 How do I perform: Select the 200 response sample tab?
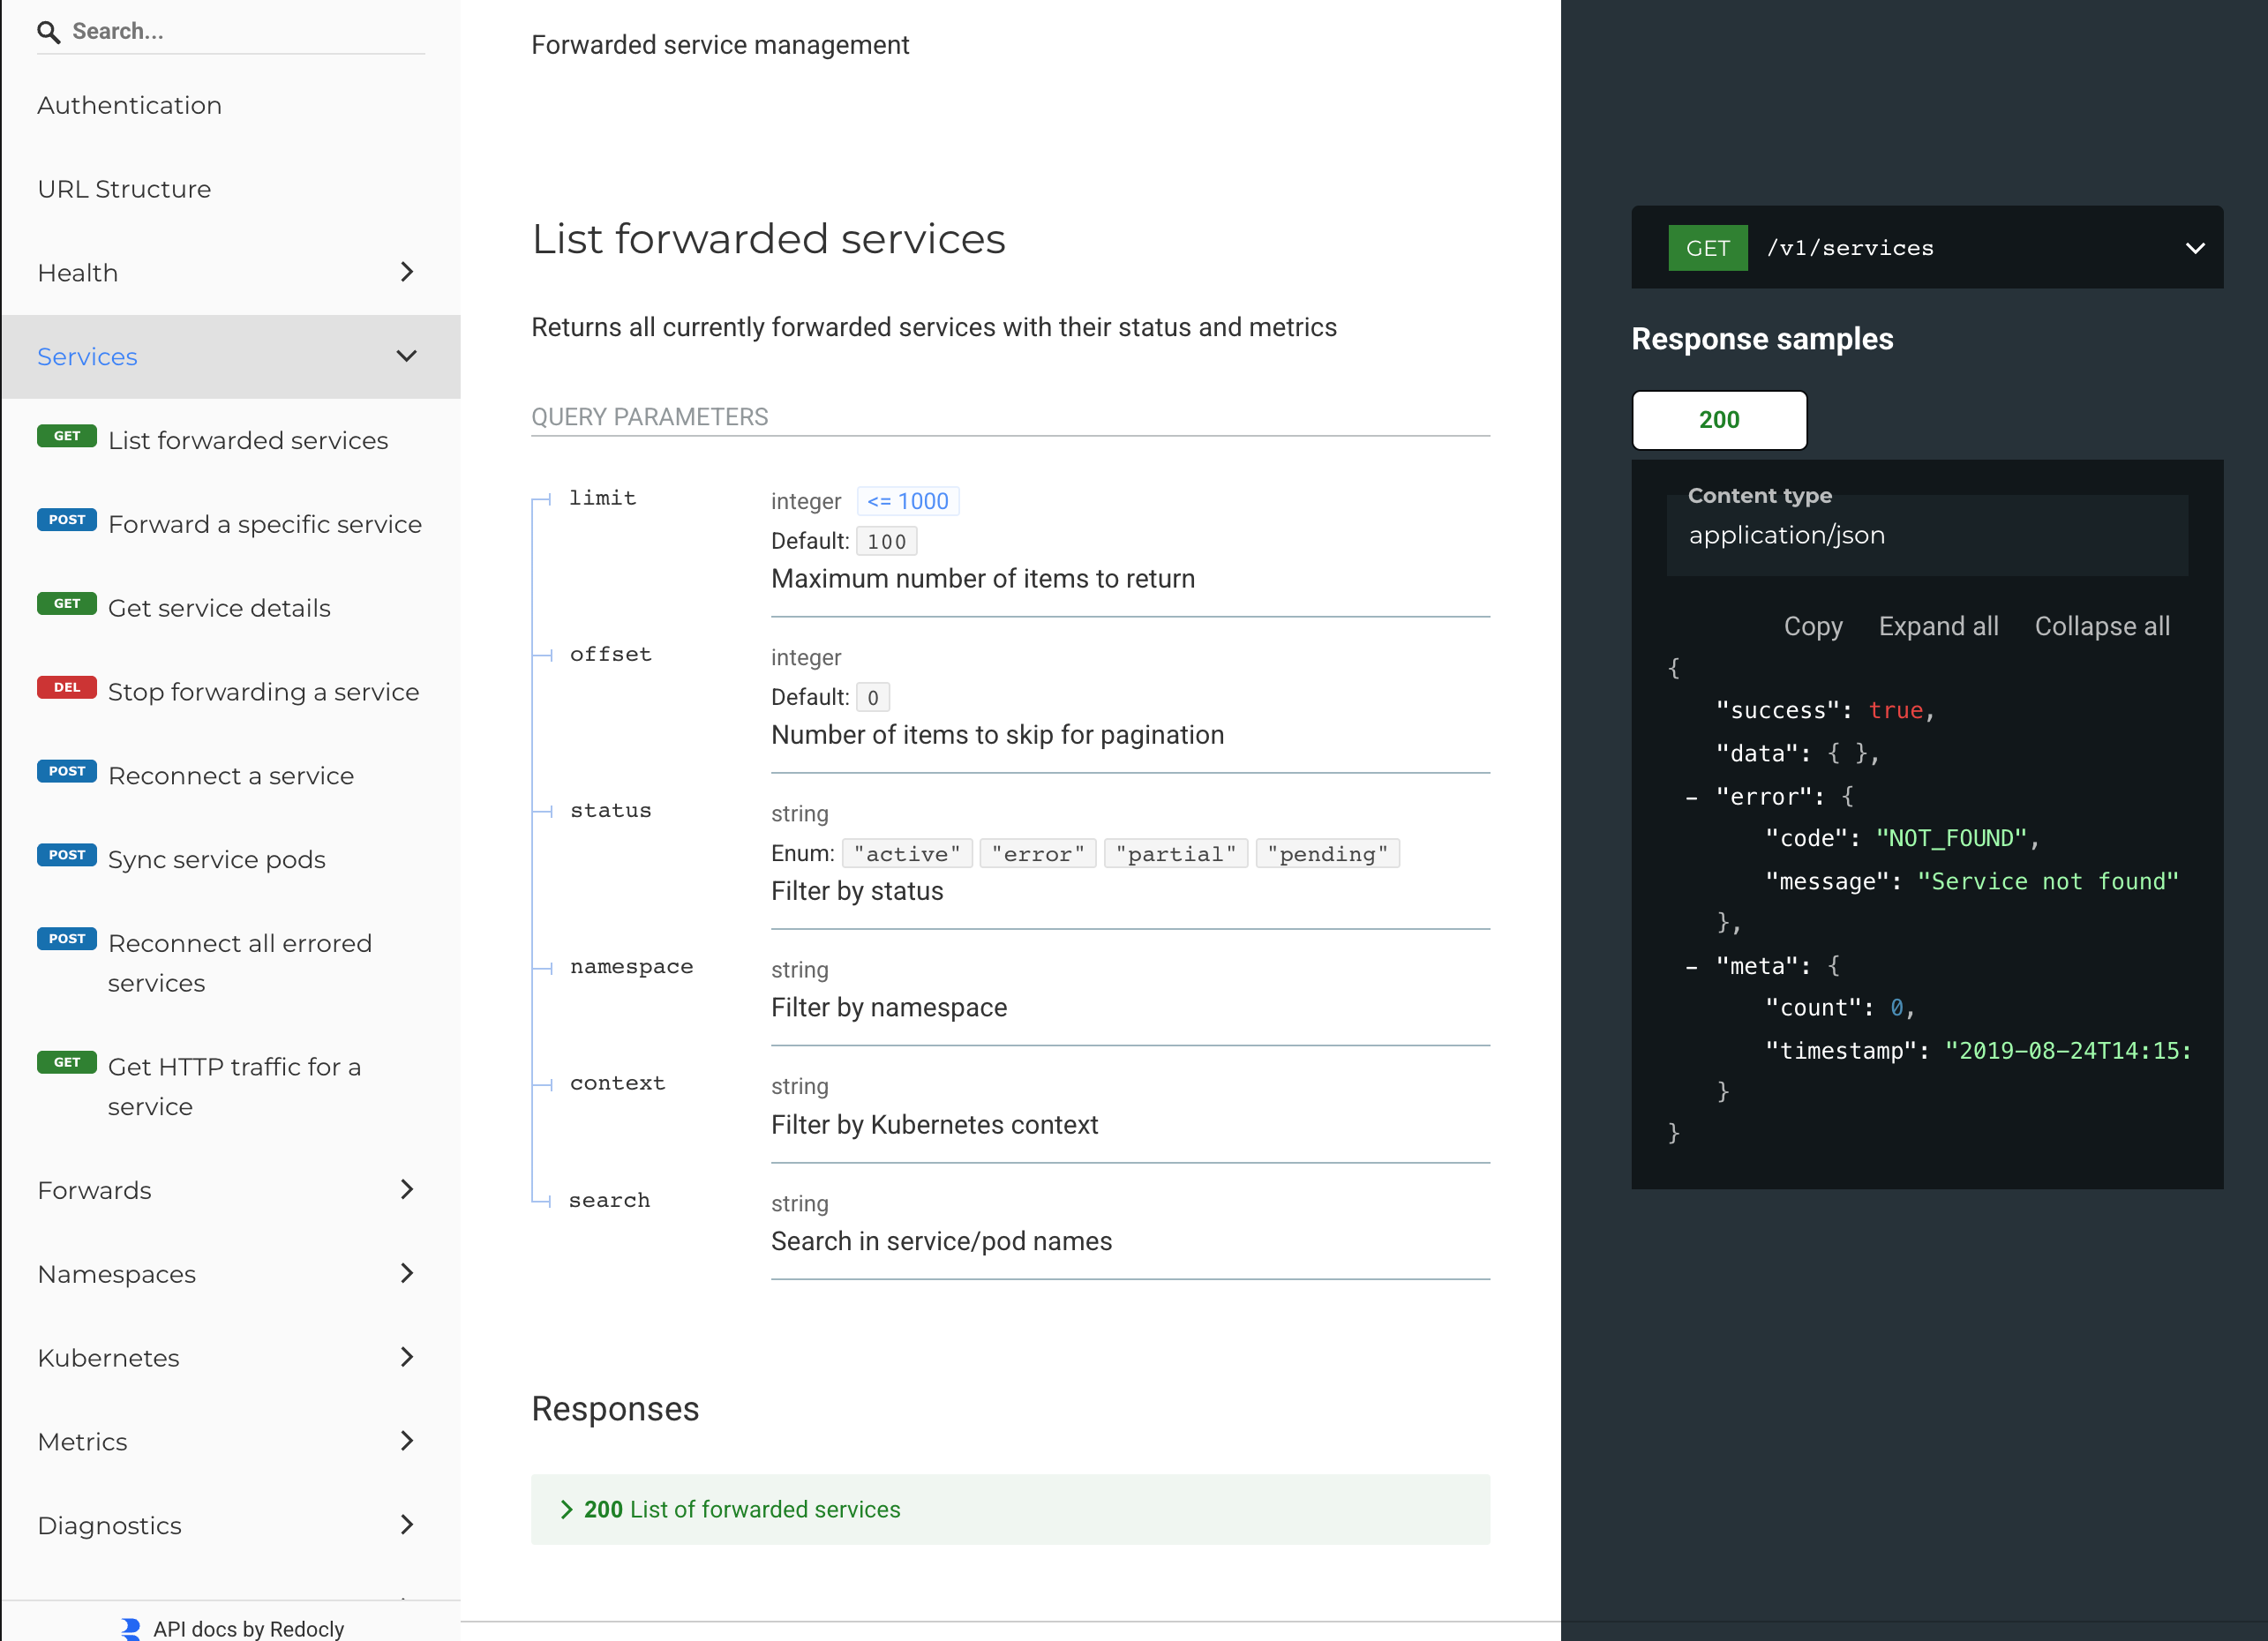click(x=1719, y=420)
